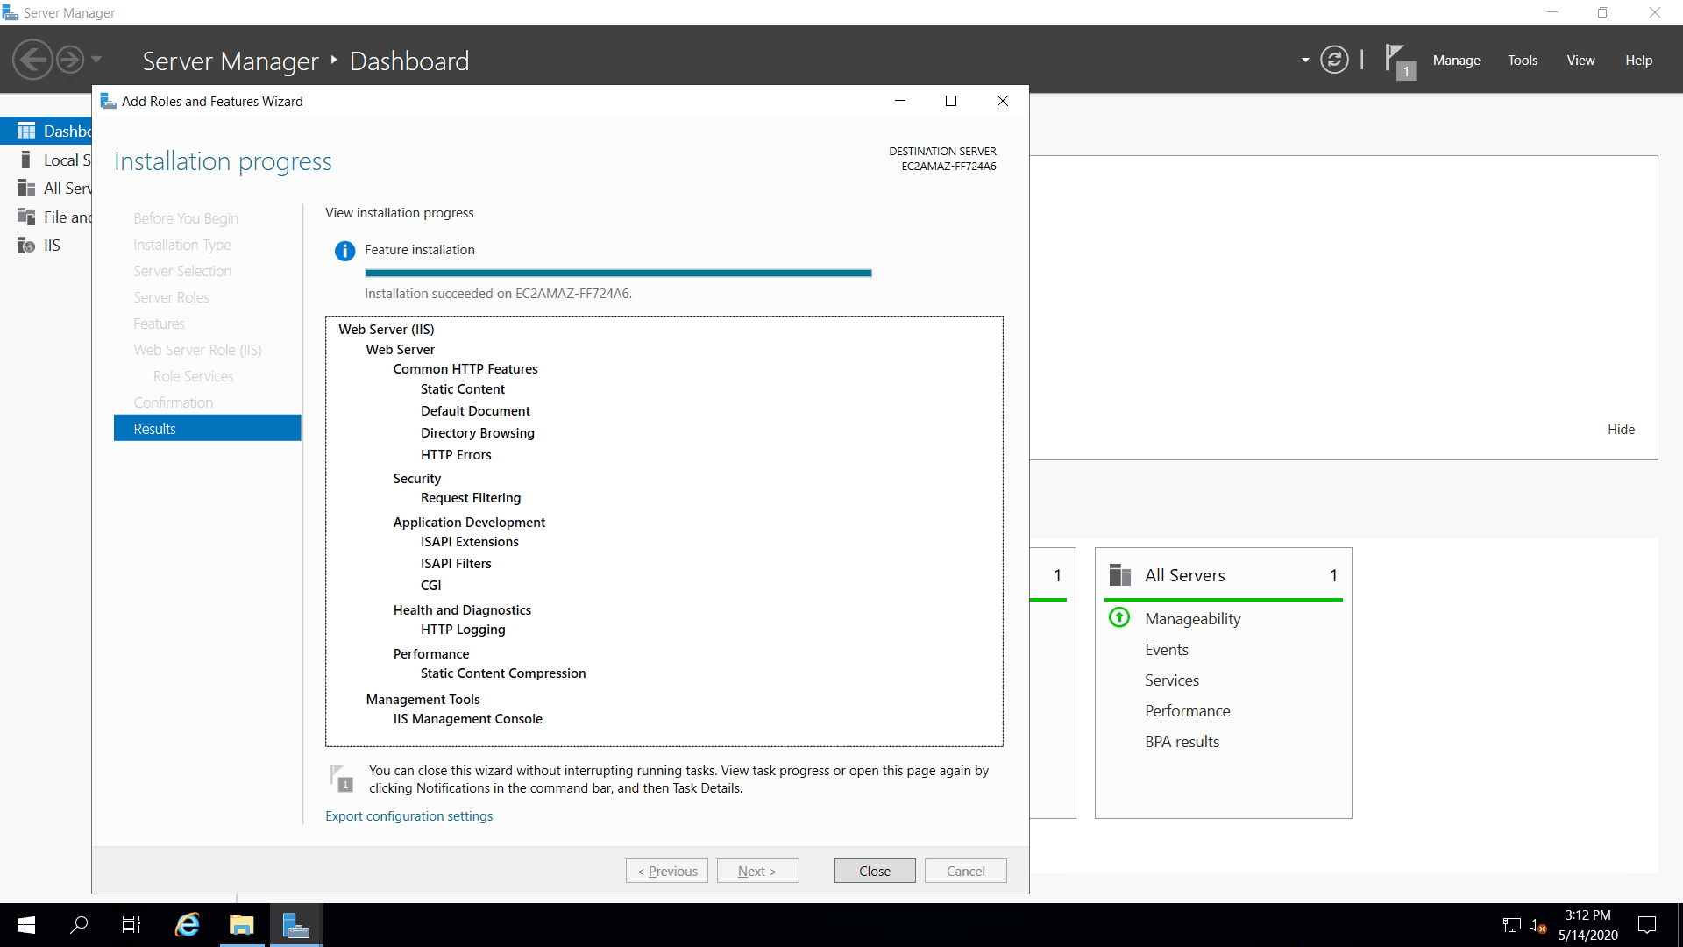
Task: Click the taskbar Search icon
Action: (x=79, y=925)
